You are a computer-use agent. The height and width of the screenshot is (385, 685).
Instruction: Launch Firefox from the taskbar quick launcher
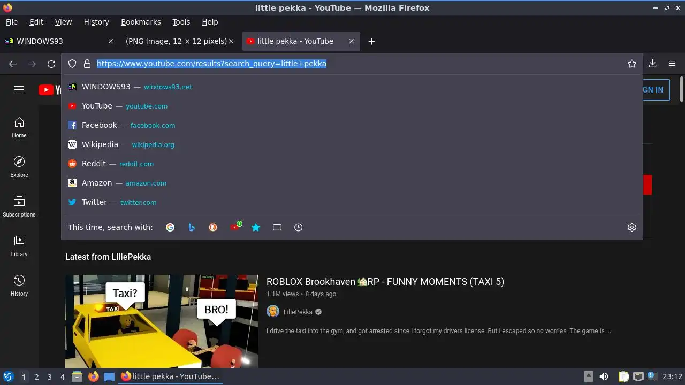click(x=93, y=376)
